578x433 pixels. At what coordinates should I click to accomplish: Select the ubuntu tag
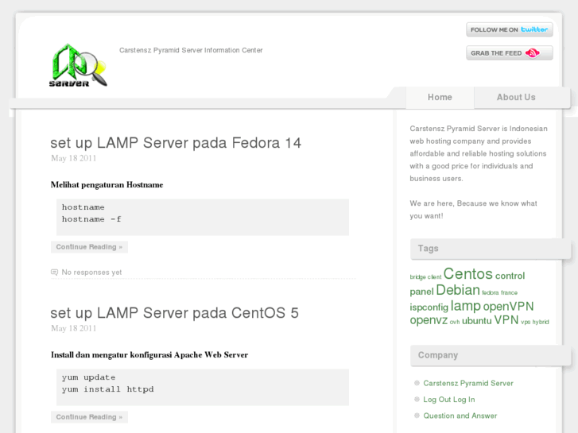(x=476, y=321)
